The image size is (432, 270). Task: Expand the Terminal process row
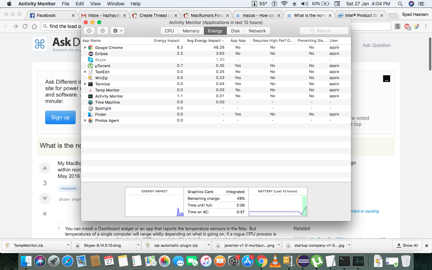point(85,84)
